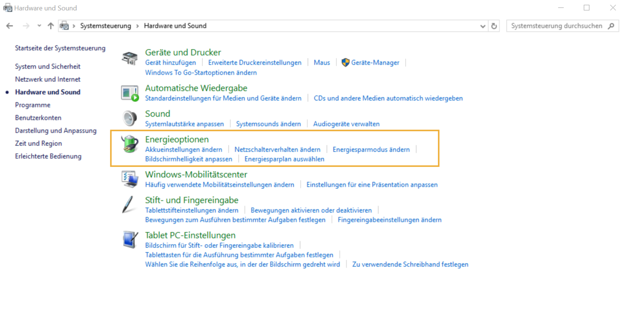Screen dimensions: 624x333
Task: Open the Darstellung und Anpassung category
Action: point(56,130)
